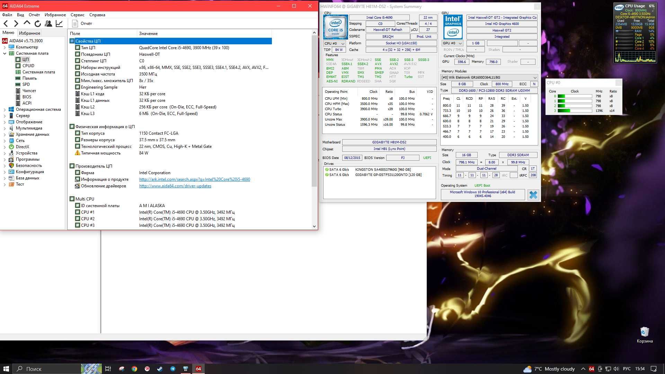Viewport: 665px width, 374px height.
Task: Select the Свойства ЦП header row
Action: click(170, 41)
